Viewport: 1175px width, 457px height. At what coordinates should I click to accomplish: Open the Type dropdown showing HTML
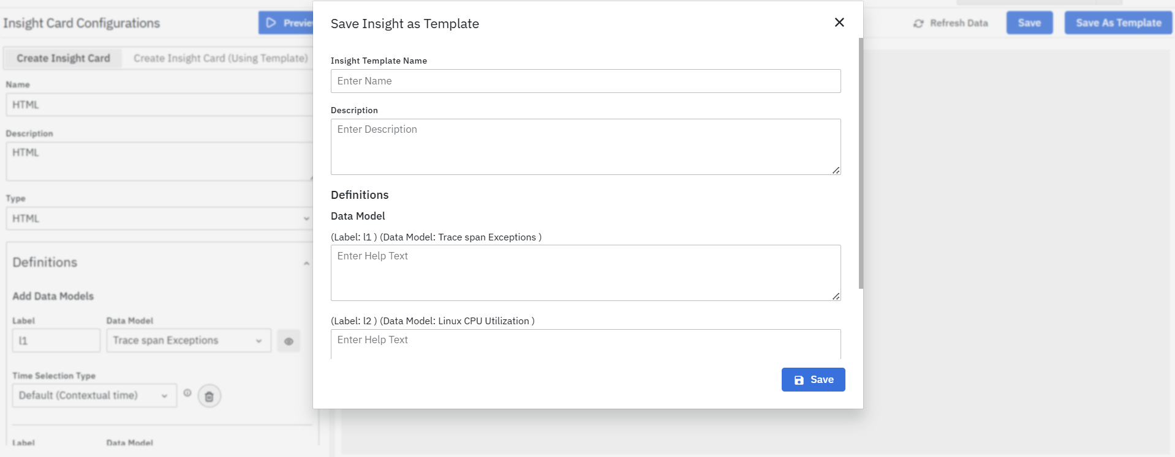159,218
